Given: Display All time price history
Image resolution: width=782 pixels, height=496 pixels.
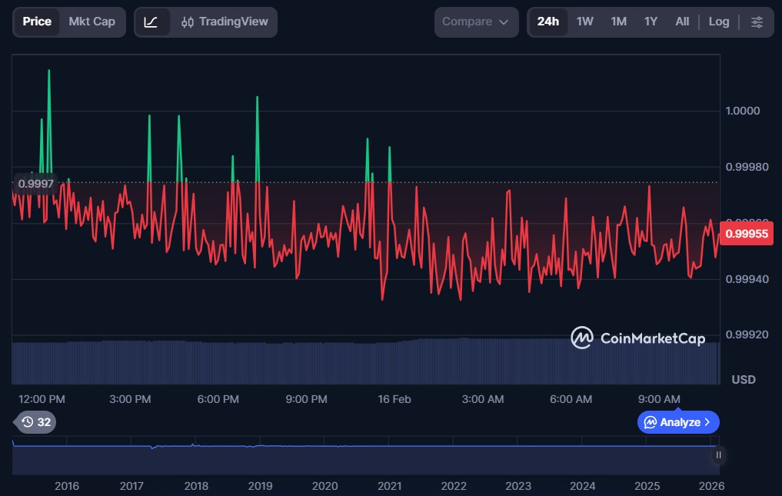Looking at the screenshot, I should 681,22.
